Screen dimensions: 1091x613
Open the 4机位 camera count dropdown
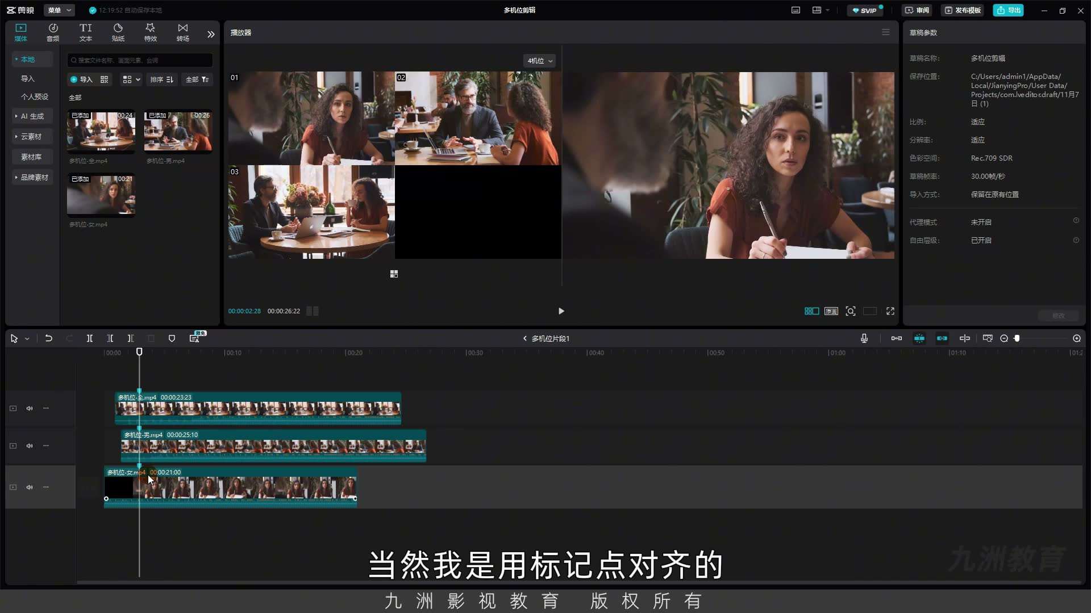(539, 61)
